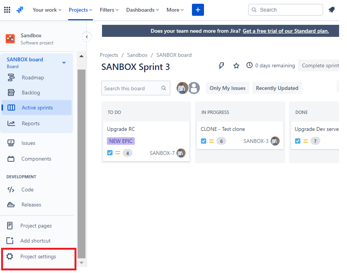Click the SANBOX board breadcrumb link

174,55
